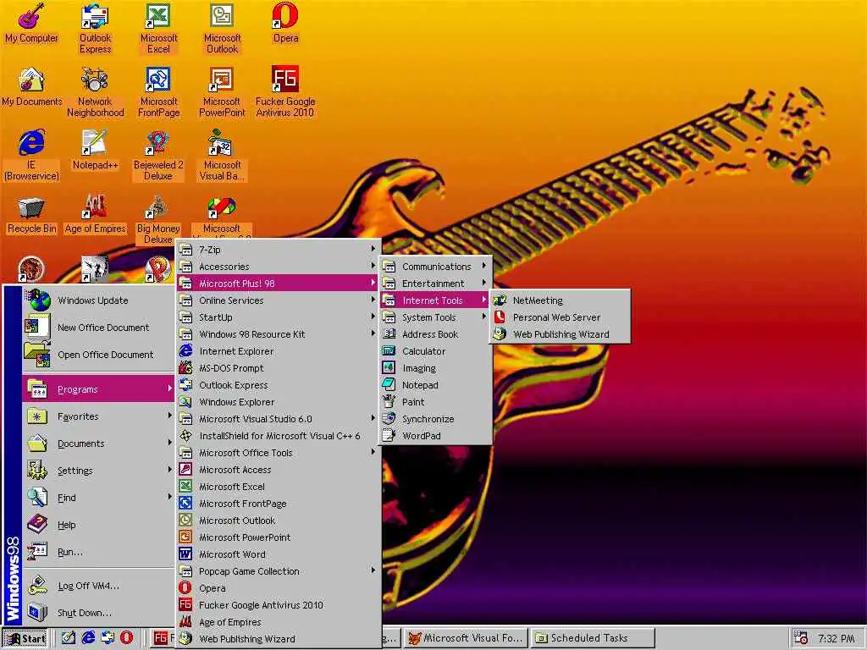The height and width of the screenshot is (650, 867).
Task: Select the Recycle Bin desktop icon
Action: (x=31, y=216)
